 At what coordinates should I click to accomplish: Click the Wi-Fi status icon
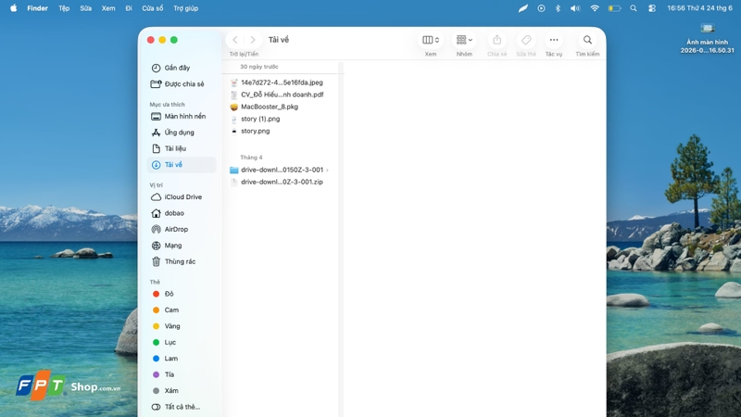(x=595, y=8)
